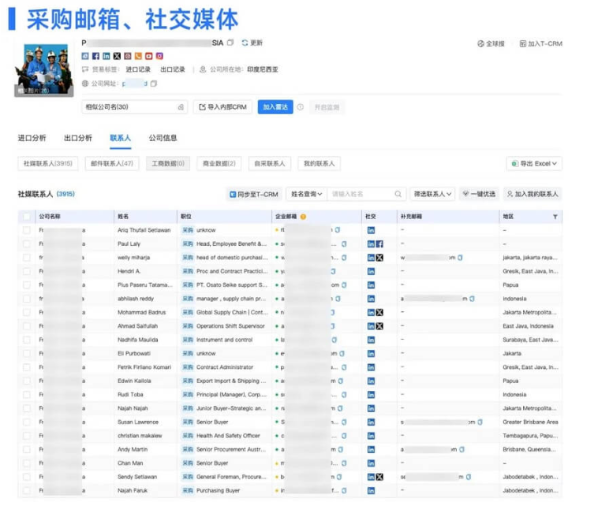Expand the 筛选联系人 filter dropdown
Viewport: 598px width, 528px height.
click(x=433, y=194)
